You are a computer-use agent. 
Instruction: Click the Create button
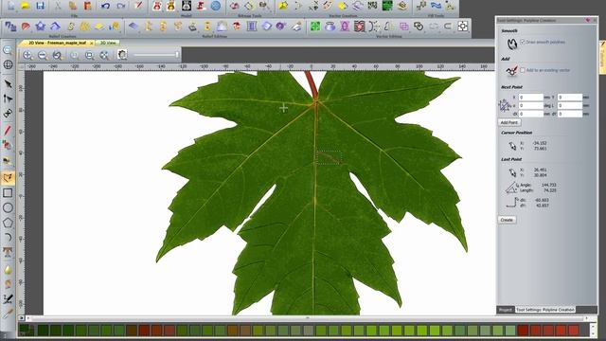pos(507,220)
